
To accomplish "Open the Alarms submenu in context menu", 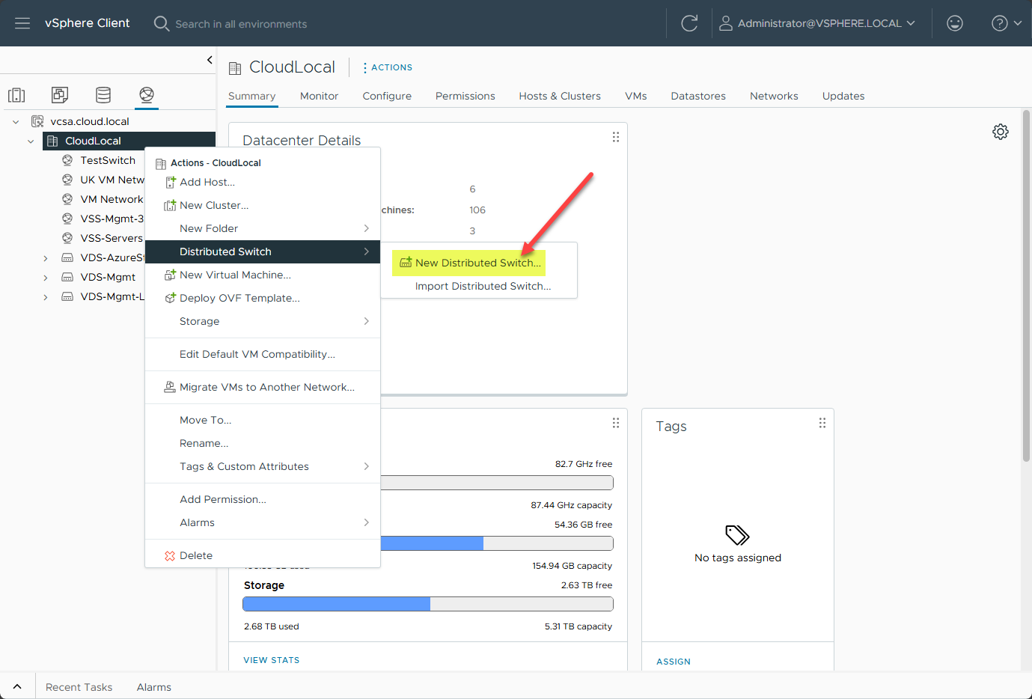I will click(x=263, y=522).
